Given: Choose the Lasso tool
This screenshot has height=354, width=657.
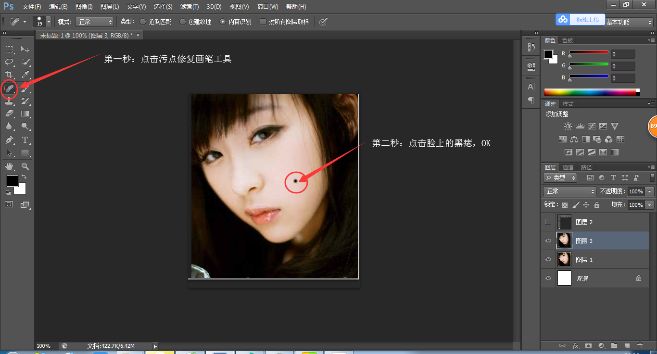Looking at the screenshot, I should coord(9,62).
